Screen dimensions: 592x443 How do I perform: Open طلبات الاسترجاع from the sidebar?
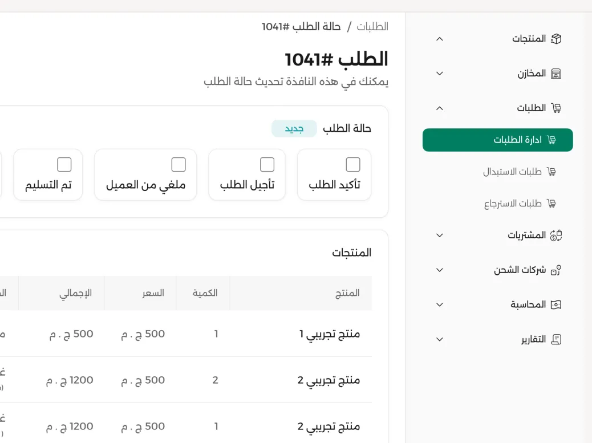pos(513,203)
